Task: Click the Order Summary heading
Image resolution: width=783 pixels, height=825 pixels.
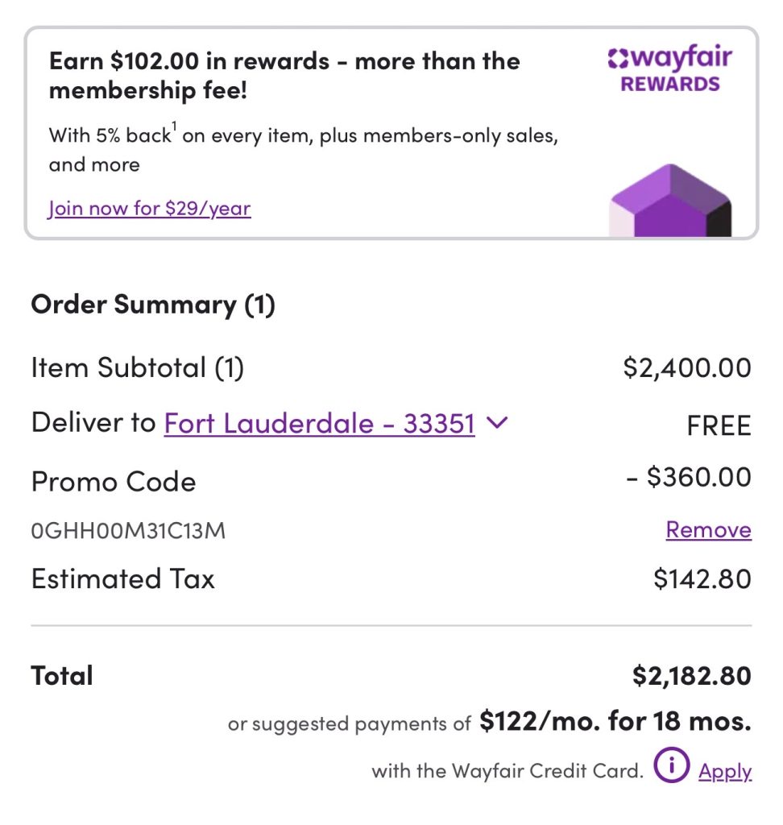Action: [153, 305]
